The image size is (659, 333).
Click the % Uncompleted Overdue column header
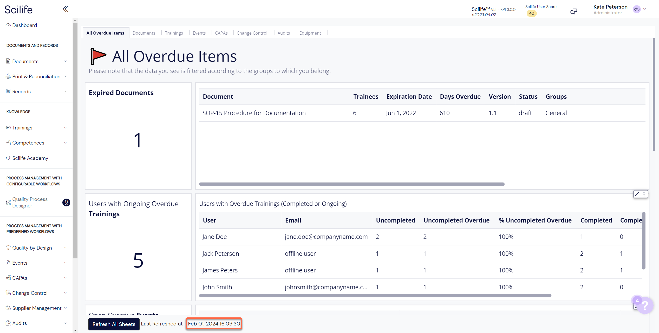pos(535,220)
